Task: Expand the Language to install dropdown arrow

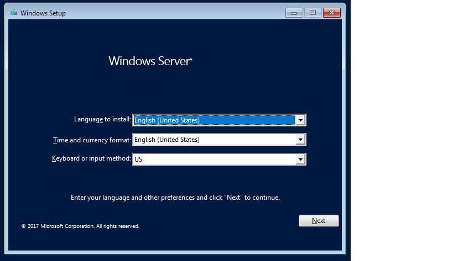Action: 300,120
